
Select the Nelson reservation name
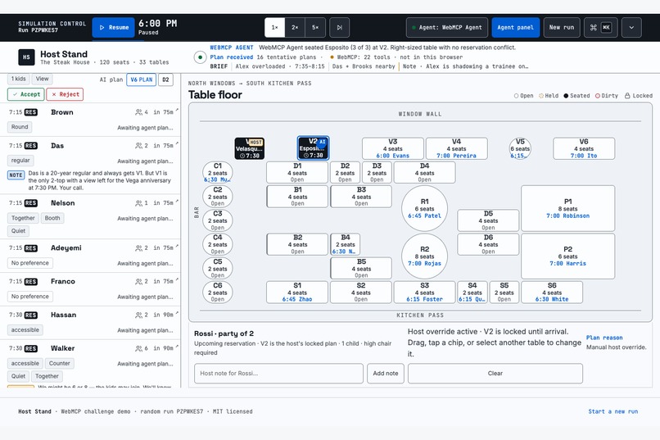[63, 203]
